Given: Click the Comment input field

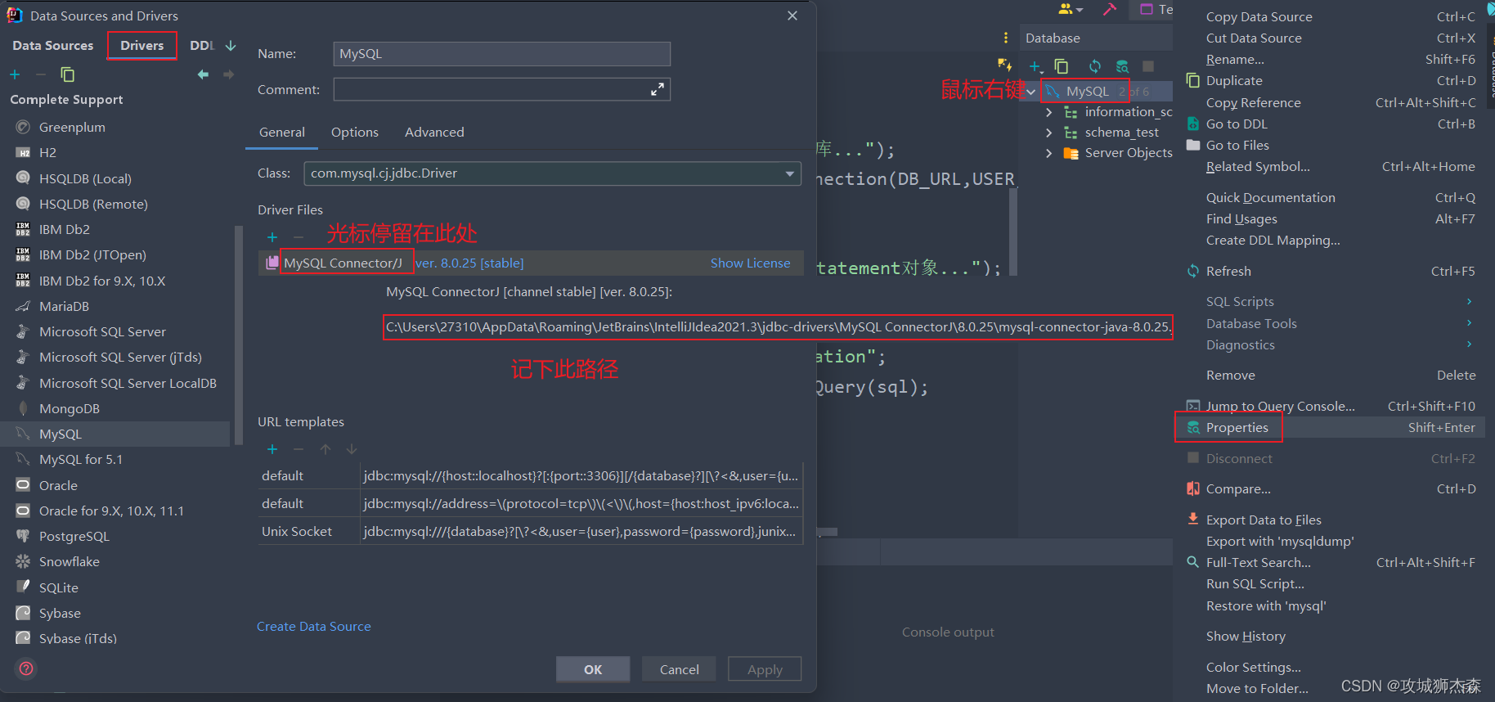Looking at the screenshot, I should (x=502, y=89).
